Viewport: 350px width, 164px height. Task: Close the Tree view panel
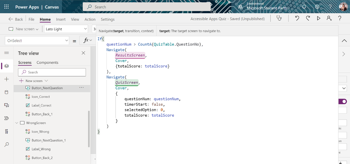[83, 53]
